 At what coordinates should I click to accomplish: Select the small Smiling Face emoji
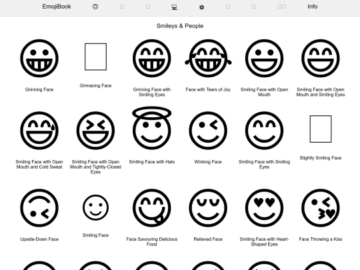[x=95, y=207]
